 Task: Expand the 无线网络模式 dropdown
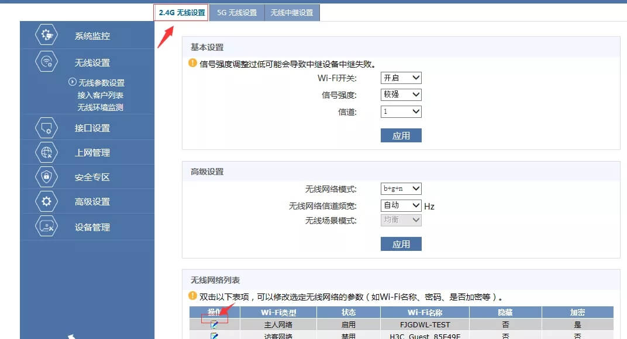[401, 188]
